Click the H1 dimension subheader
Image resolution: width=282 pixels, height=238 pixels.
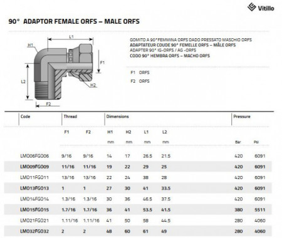click(x=110, y=132)
